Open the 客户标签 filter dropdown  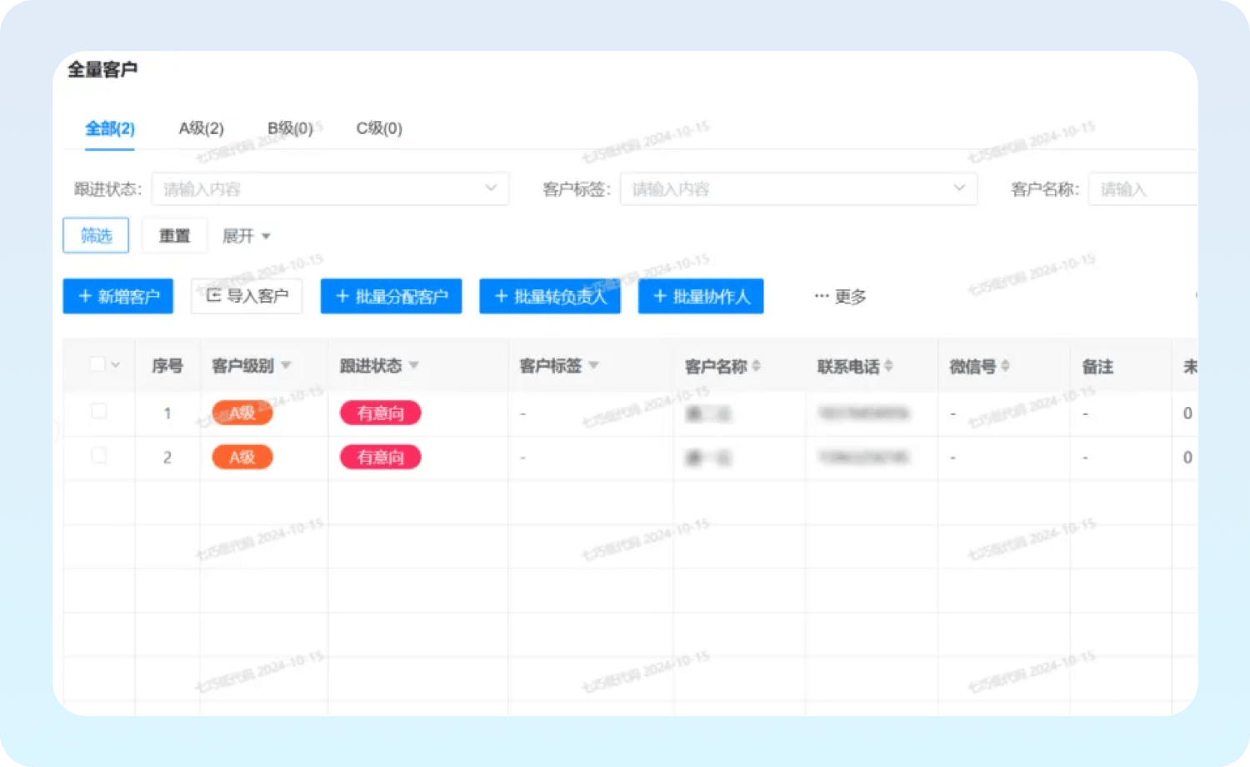797,189
